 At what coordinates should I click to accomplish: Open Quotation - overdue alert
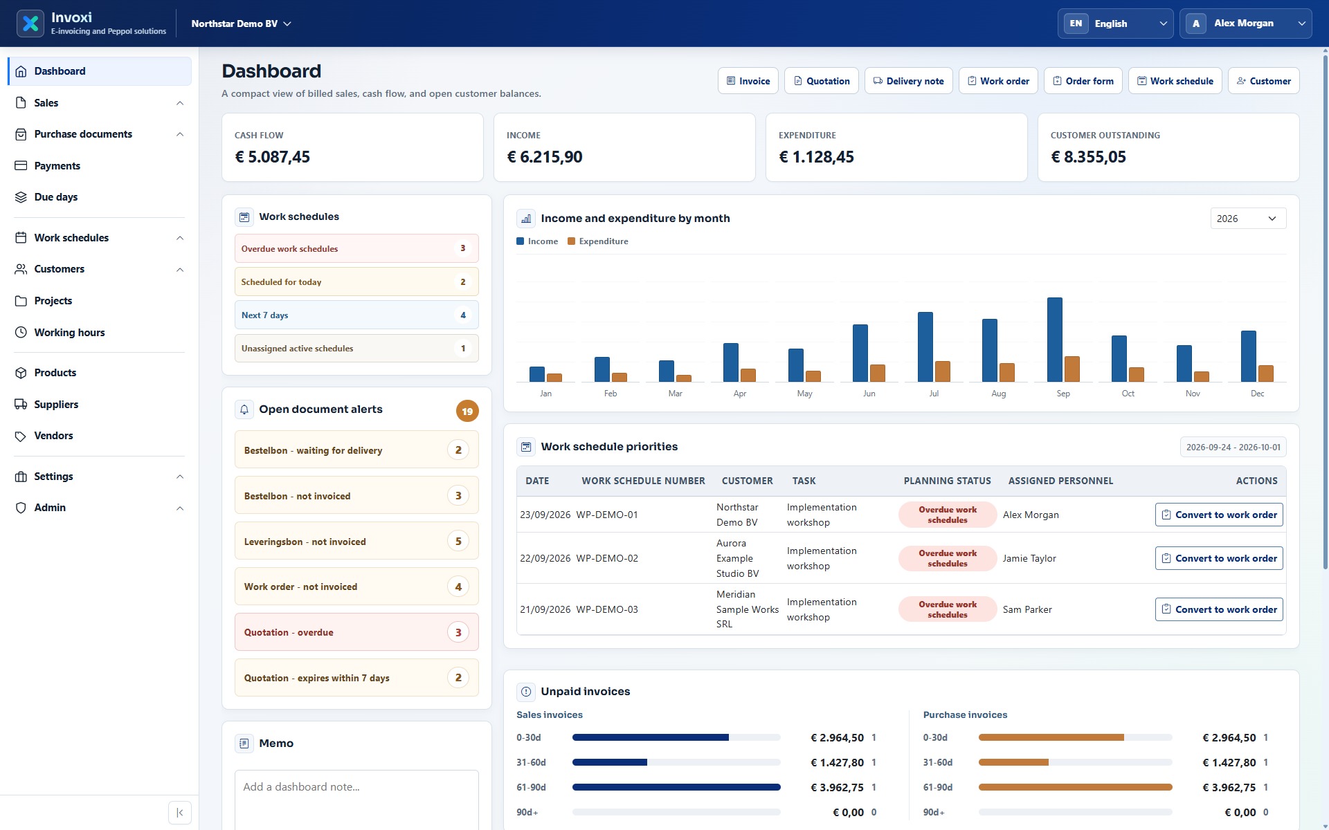(x=356, y=632)
